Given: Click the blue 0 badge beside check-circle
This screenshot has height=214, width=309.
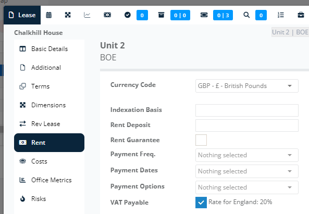Looking at the screenshot, I should [x=142, y=15].
